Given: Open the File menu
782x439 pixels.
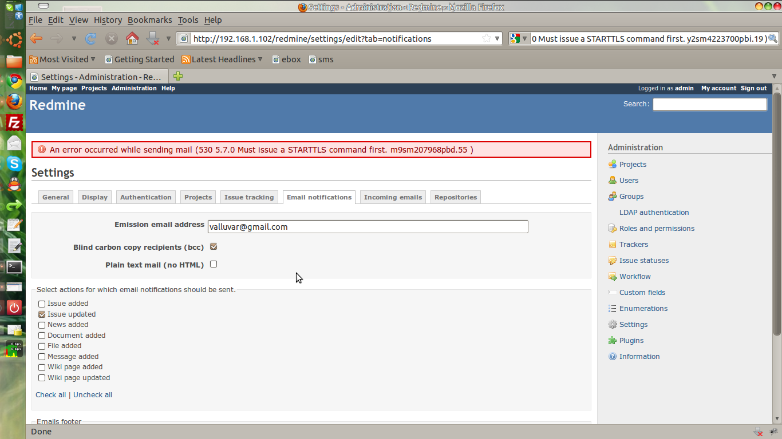Looking at the screenshot, I should point(35,20).
